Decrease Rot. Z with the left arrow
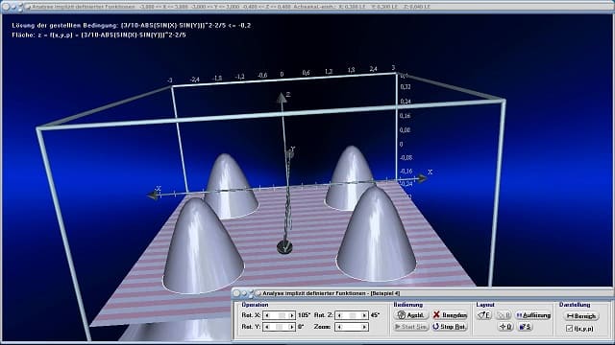This screenshot has height=345, width=615. click(x=339, y=315)
